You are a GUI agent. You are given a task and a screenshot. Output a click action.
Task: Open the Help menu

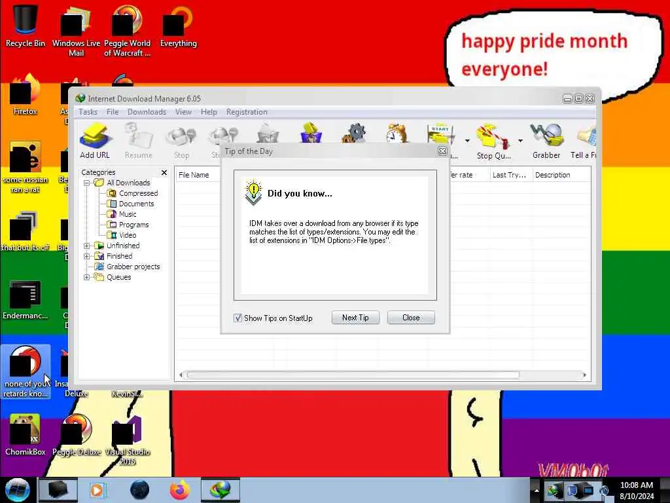pos(209,112)
